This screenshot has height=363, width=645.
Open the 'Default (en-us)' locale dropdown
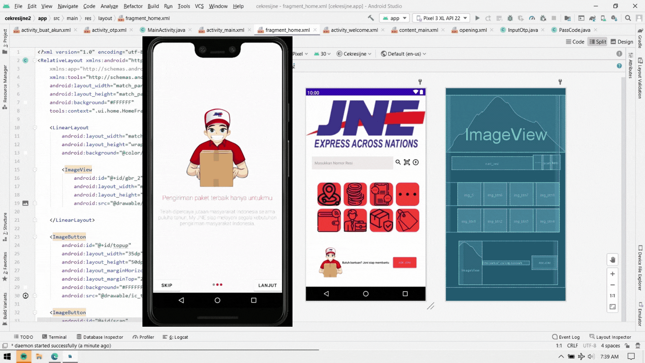403,53
